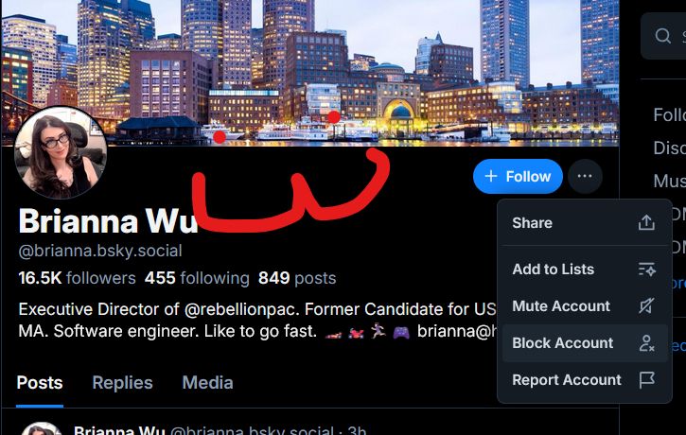
Task: Select Report Account menu entry
Action: (x=584, y=380)
